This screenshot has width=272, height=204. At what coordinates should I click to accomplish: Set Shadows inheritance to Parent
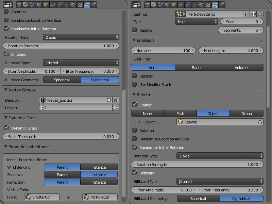click(x=62, y=175)
